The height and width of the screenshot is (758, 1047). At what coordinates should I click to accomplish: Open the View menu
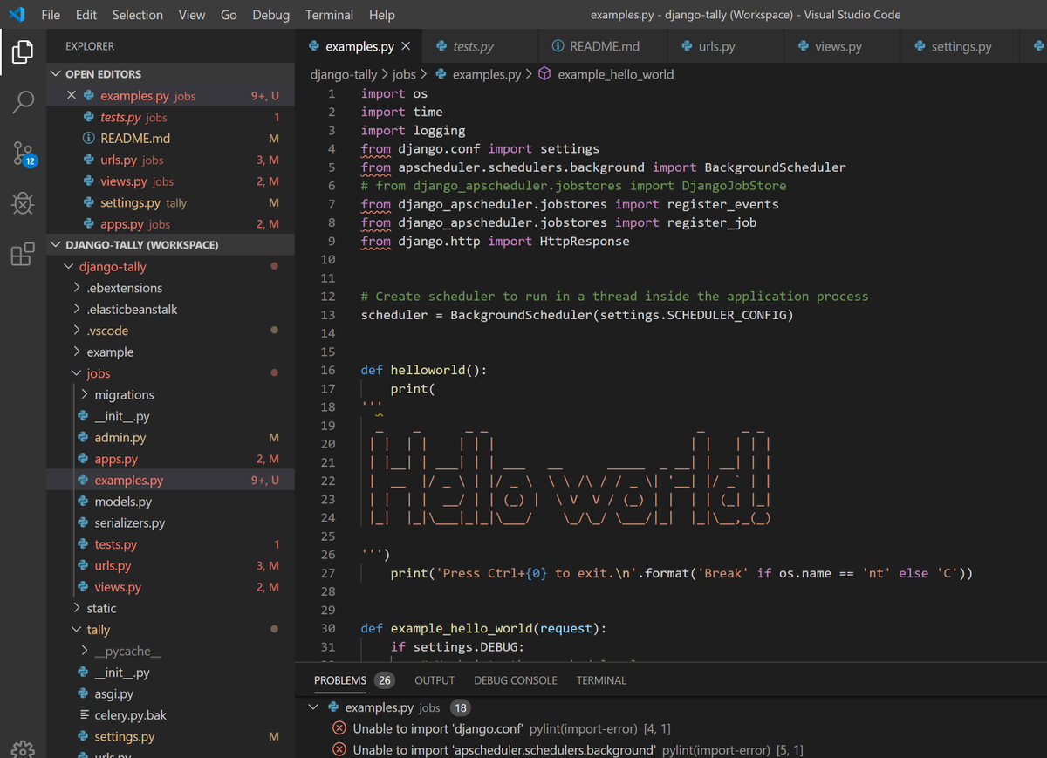[192, 15]
